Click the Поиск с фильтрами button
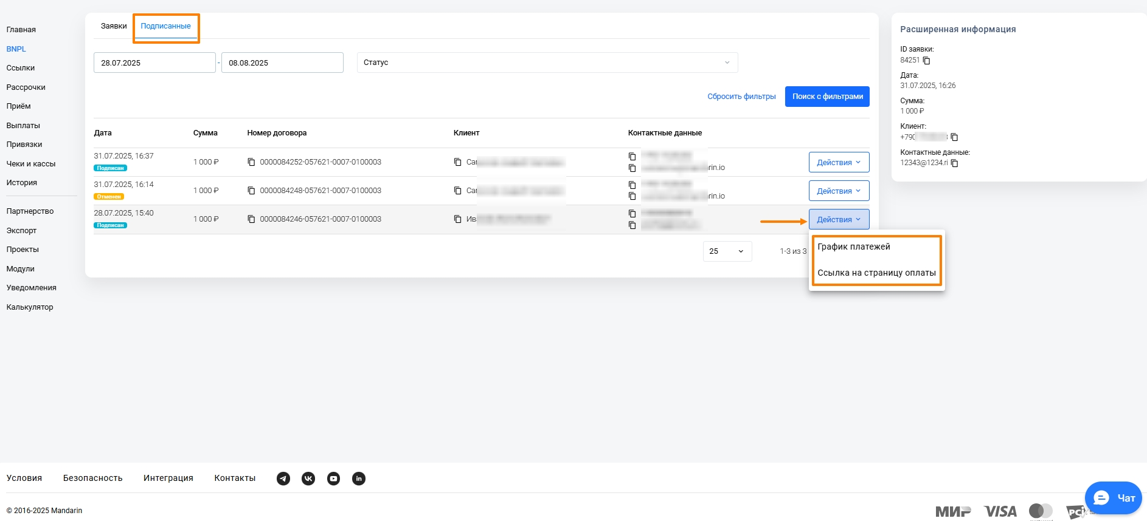The width and height of the screenshot is (1147, 521). coord(826,97)
